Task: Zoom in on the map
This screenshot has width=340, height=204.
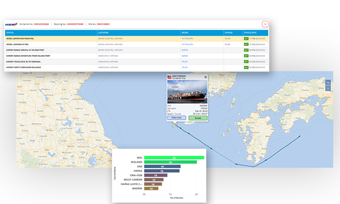Action: coord(328,83)
